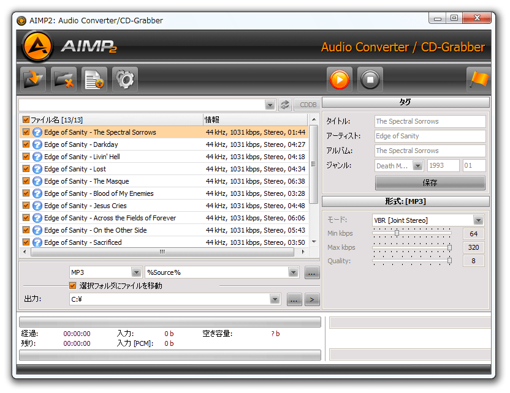Click the track number field showing 01

474,166
